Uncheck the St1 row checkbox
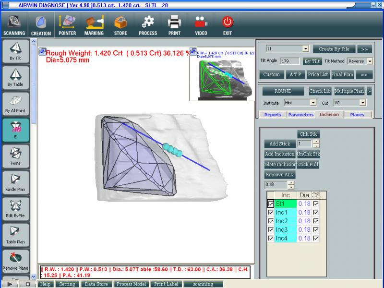Screen dimensions: 384x288 click(x=271, y=204)
